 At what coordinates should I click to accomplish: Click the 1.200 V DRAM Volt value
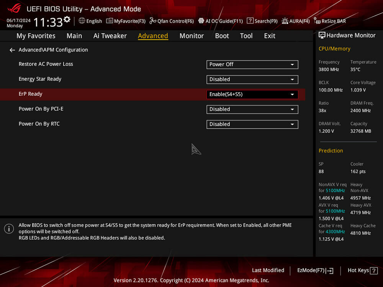pos(326,131)
